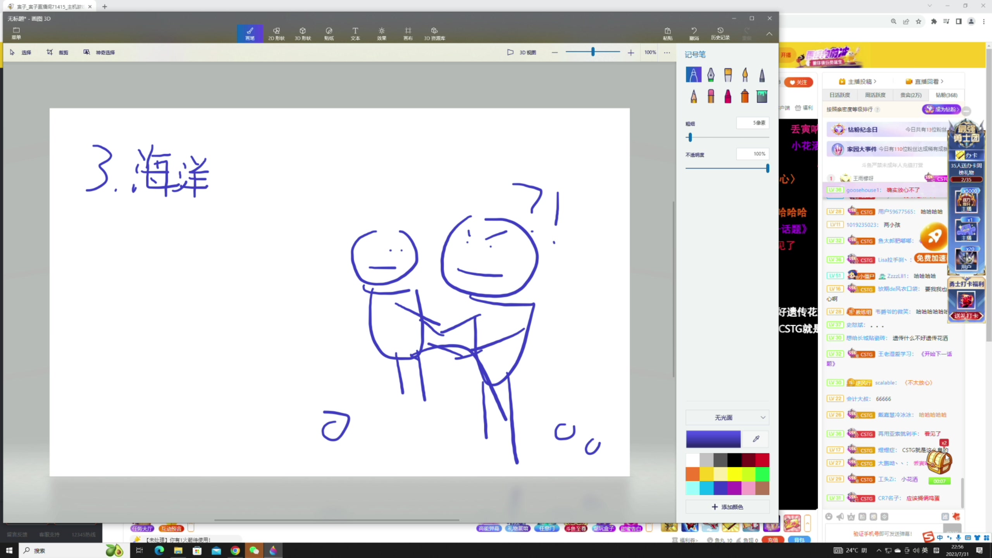Image resolution: width=992 pixels, height=558 pixels.
Task: Open the 直播回看 link
Action: point(925,81)
